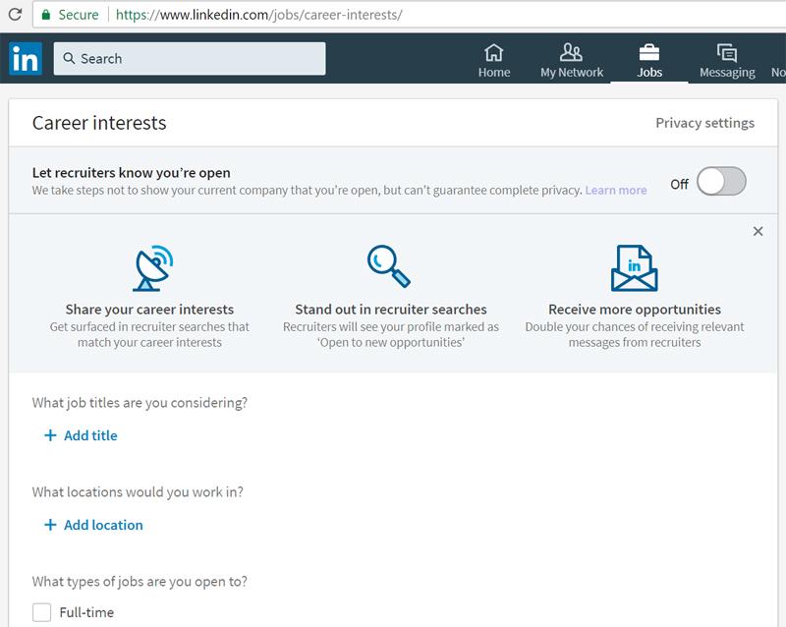Click the plus icon beside Add location

pos(50,525)
